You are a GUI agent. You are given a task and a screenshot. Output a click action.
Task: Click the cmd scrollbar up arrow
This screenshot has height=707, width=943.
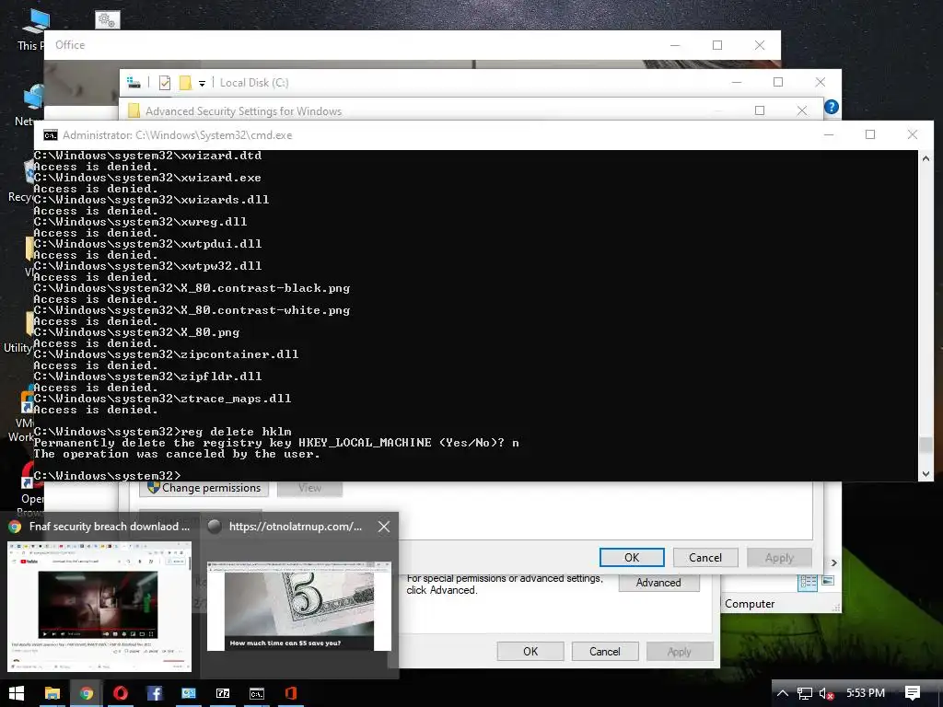pos(926,158)
